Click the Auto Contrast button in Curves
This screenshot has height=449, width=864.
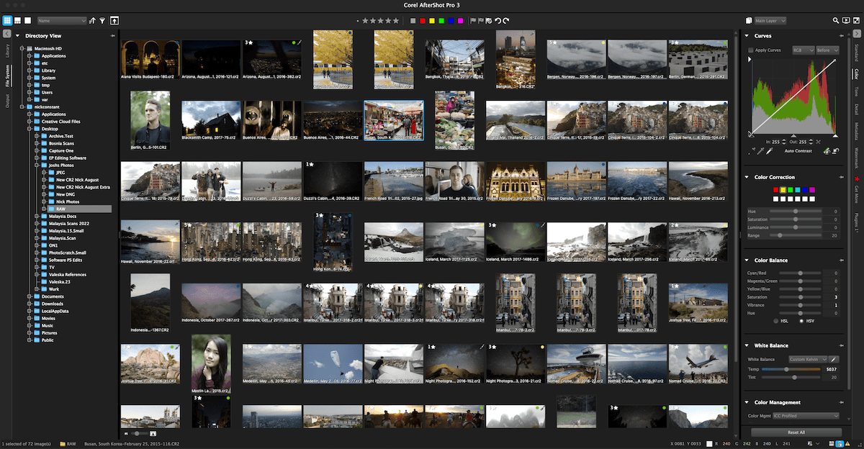[x=798, y=151]
